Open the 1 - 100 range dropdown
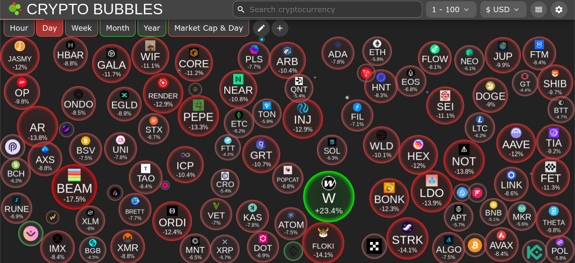Image resolution: width=575 pixels, height=263 pixels. [x=451, y=10]
